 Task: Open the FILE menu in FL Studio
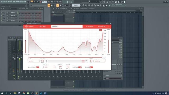tap(2, 2)
